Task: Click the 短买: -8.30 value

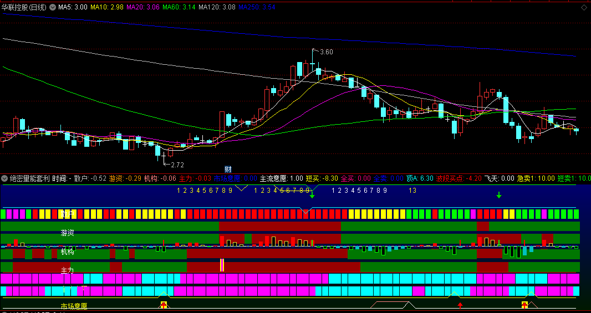Action: click(322, 178)
